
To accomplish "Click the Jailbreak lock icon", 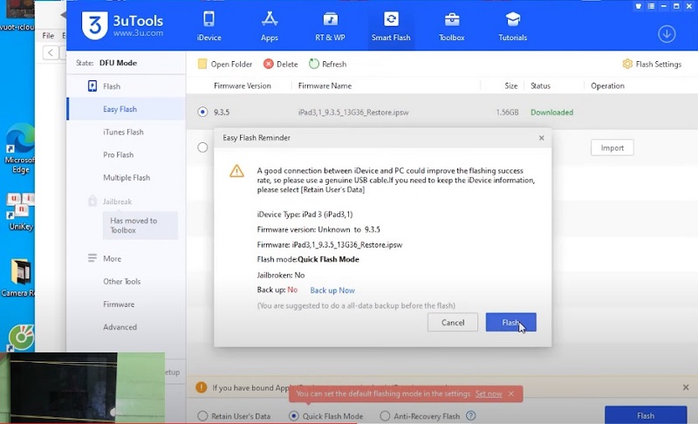I will click(x=92, y=202).
